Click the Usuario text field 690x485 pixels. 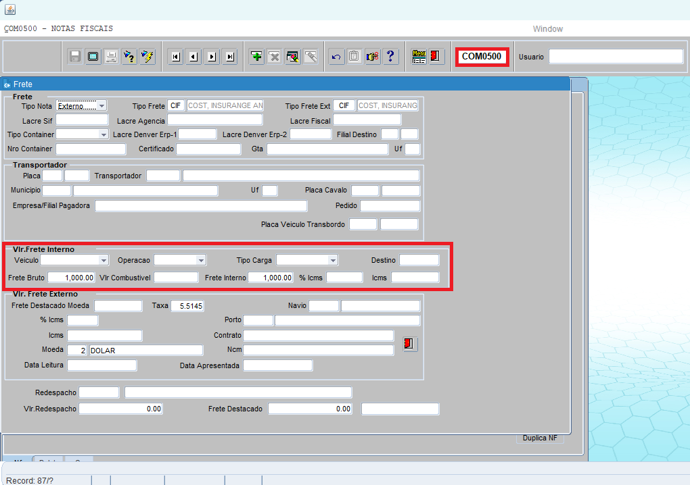click(x=616, y=57)
